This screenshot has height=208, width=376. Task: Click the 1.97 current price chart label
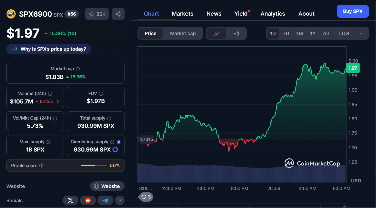(x=353, y=68)
